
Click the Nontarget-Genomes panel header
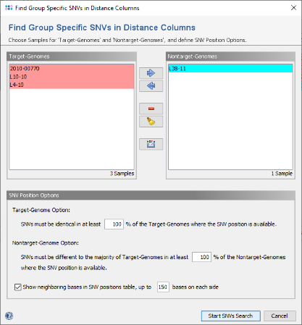point(230,56)
